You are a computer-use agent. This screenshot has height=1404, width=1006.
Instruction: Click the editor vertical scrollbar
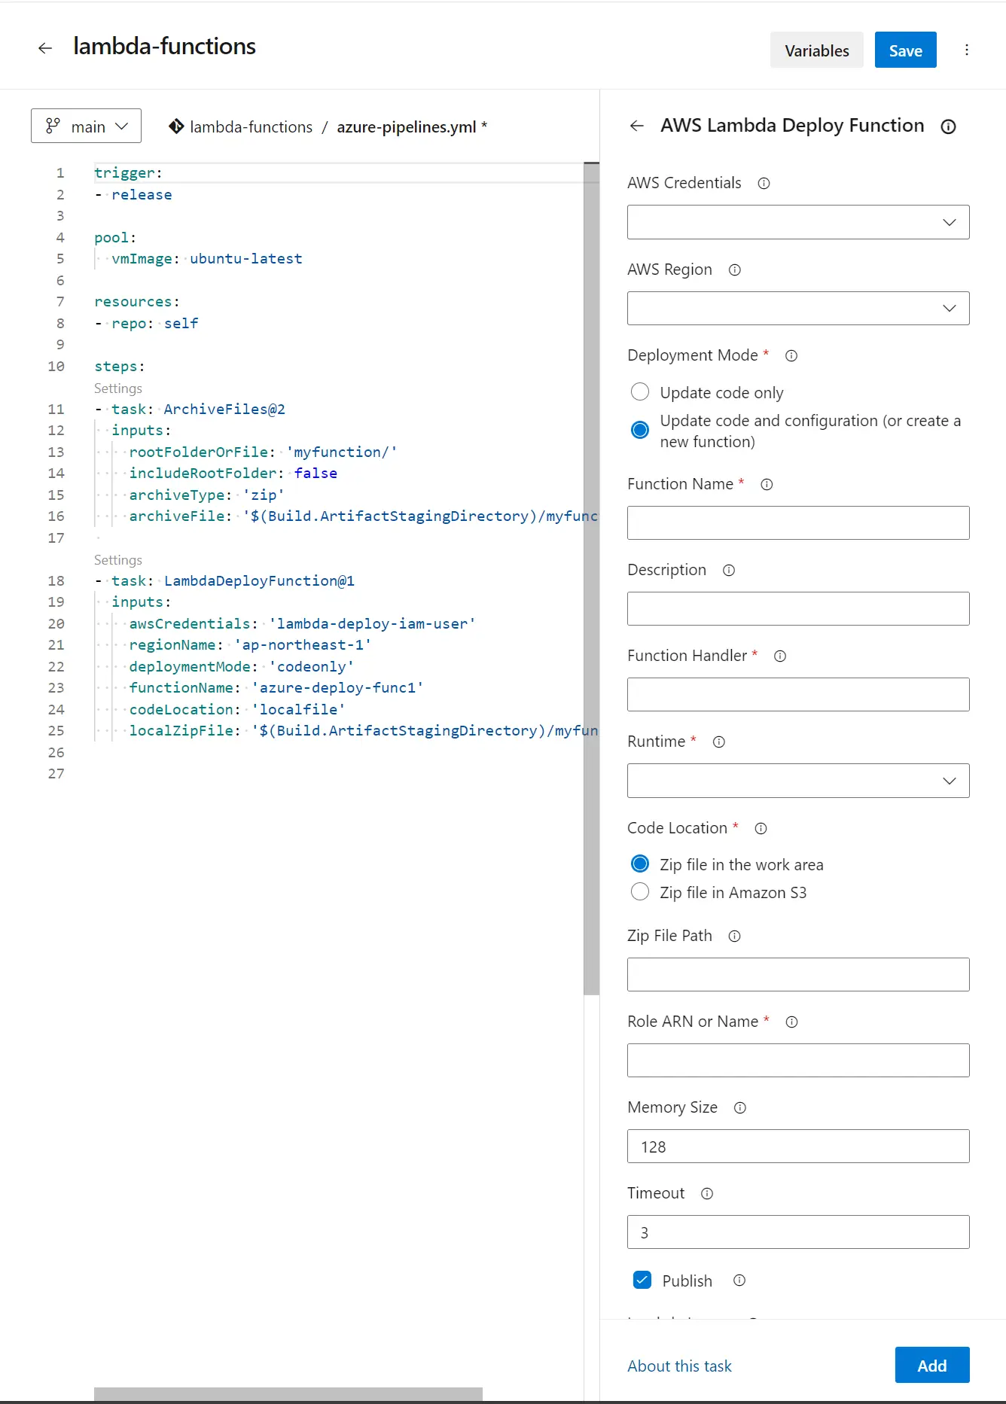click(591, 578)
